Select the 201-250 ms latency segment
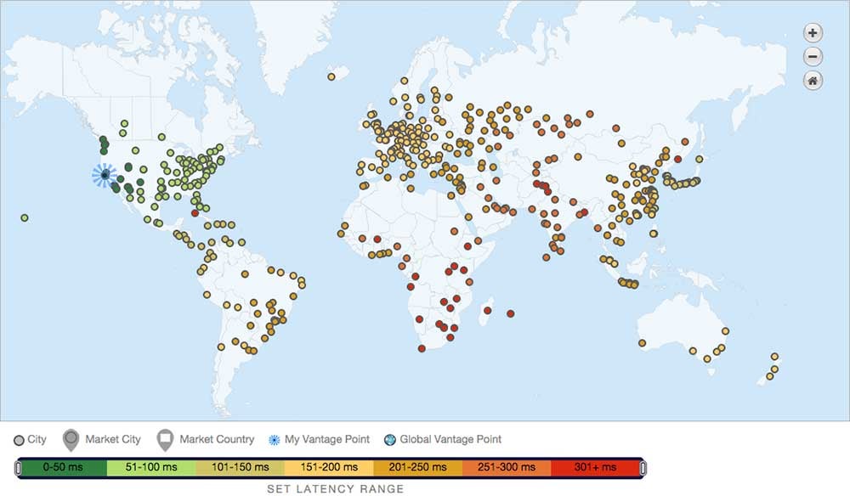This screenshot has width=850, height=496. [x=418, y=467]
